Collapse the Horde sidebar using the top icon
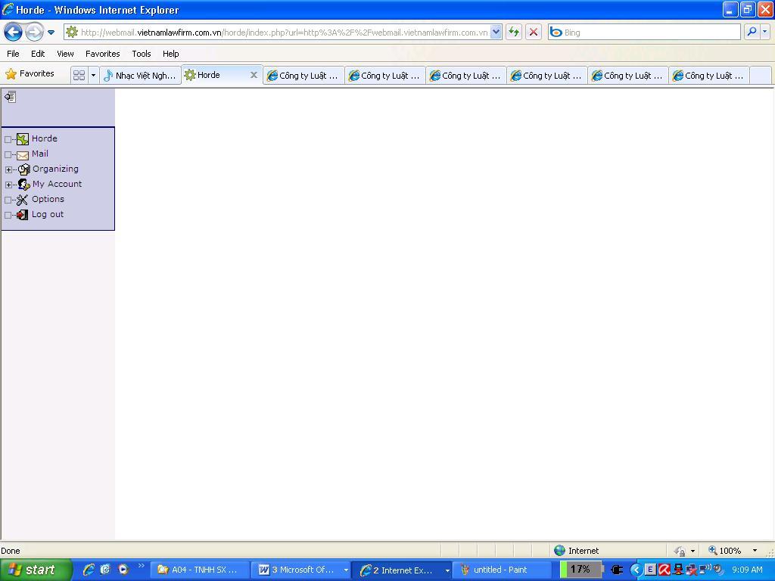Screen dimensions: 775x581 point(10,97)
